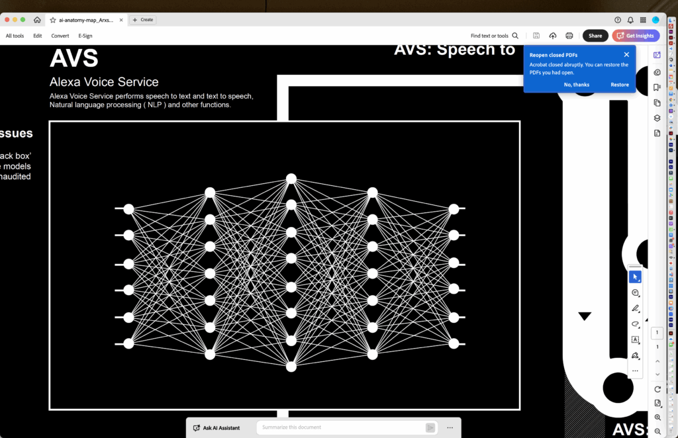Go to the previous page arrow
Viewport: 678px width, 438px height.
coord(657,361)
